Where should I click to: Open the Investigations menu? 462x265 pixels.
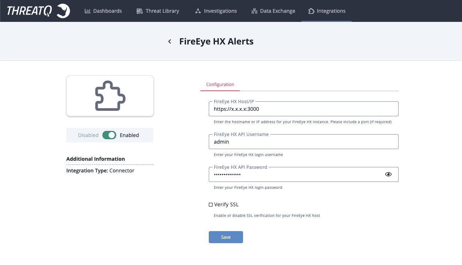click(216, 11)
